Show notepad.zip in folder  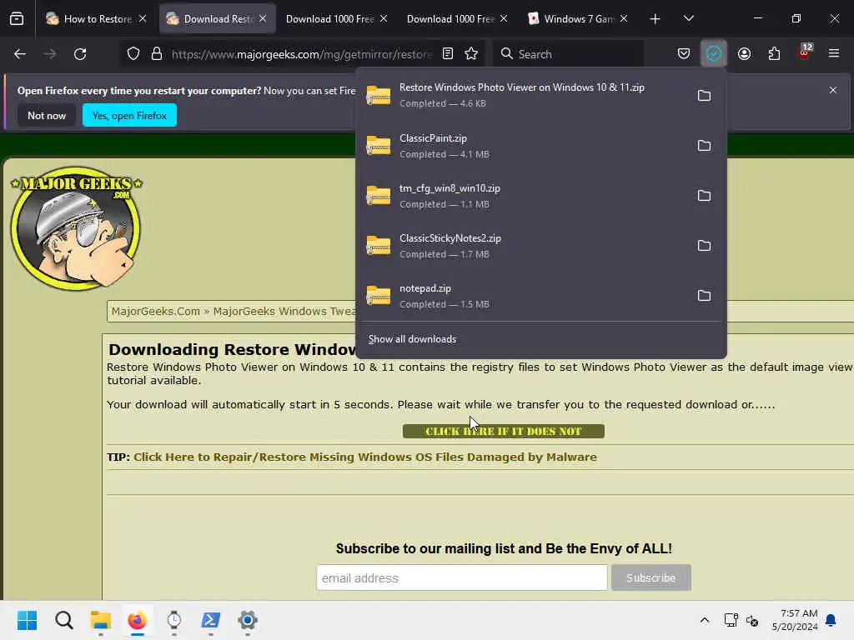point(704,296)
